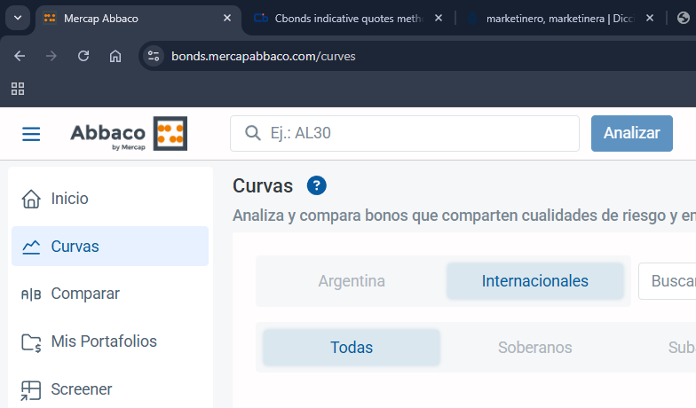Select Curvas in the sidebar
This screenshot has height=408, width=696.
[x=110, y=247]
